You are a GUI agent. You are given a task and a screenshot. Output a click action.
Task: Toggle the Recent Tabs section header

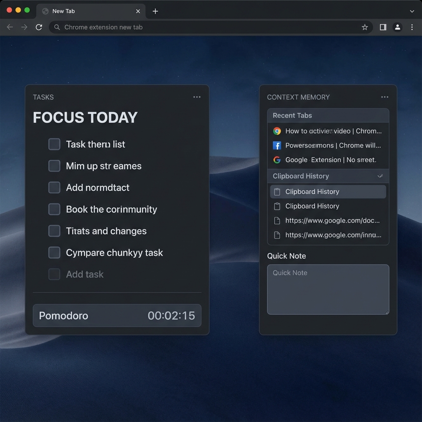(328, 115)
